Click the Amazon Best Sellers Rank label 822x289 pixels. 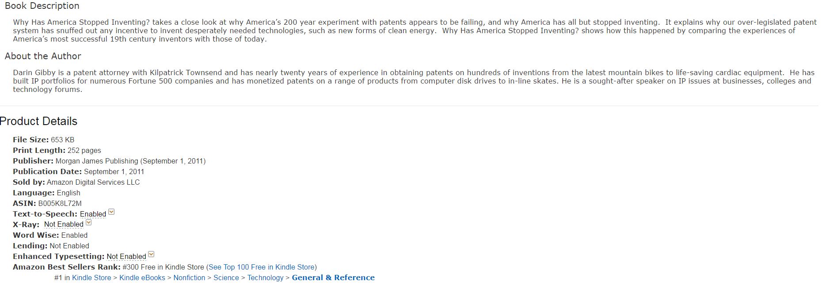tap(67, 267)
